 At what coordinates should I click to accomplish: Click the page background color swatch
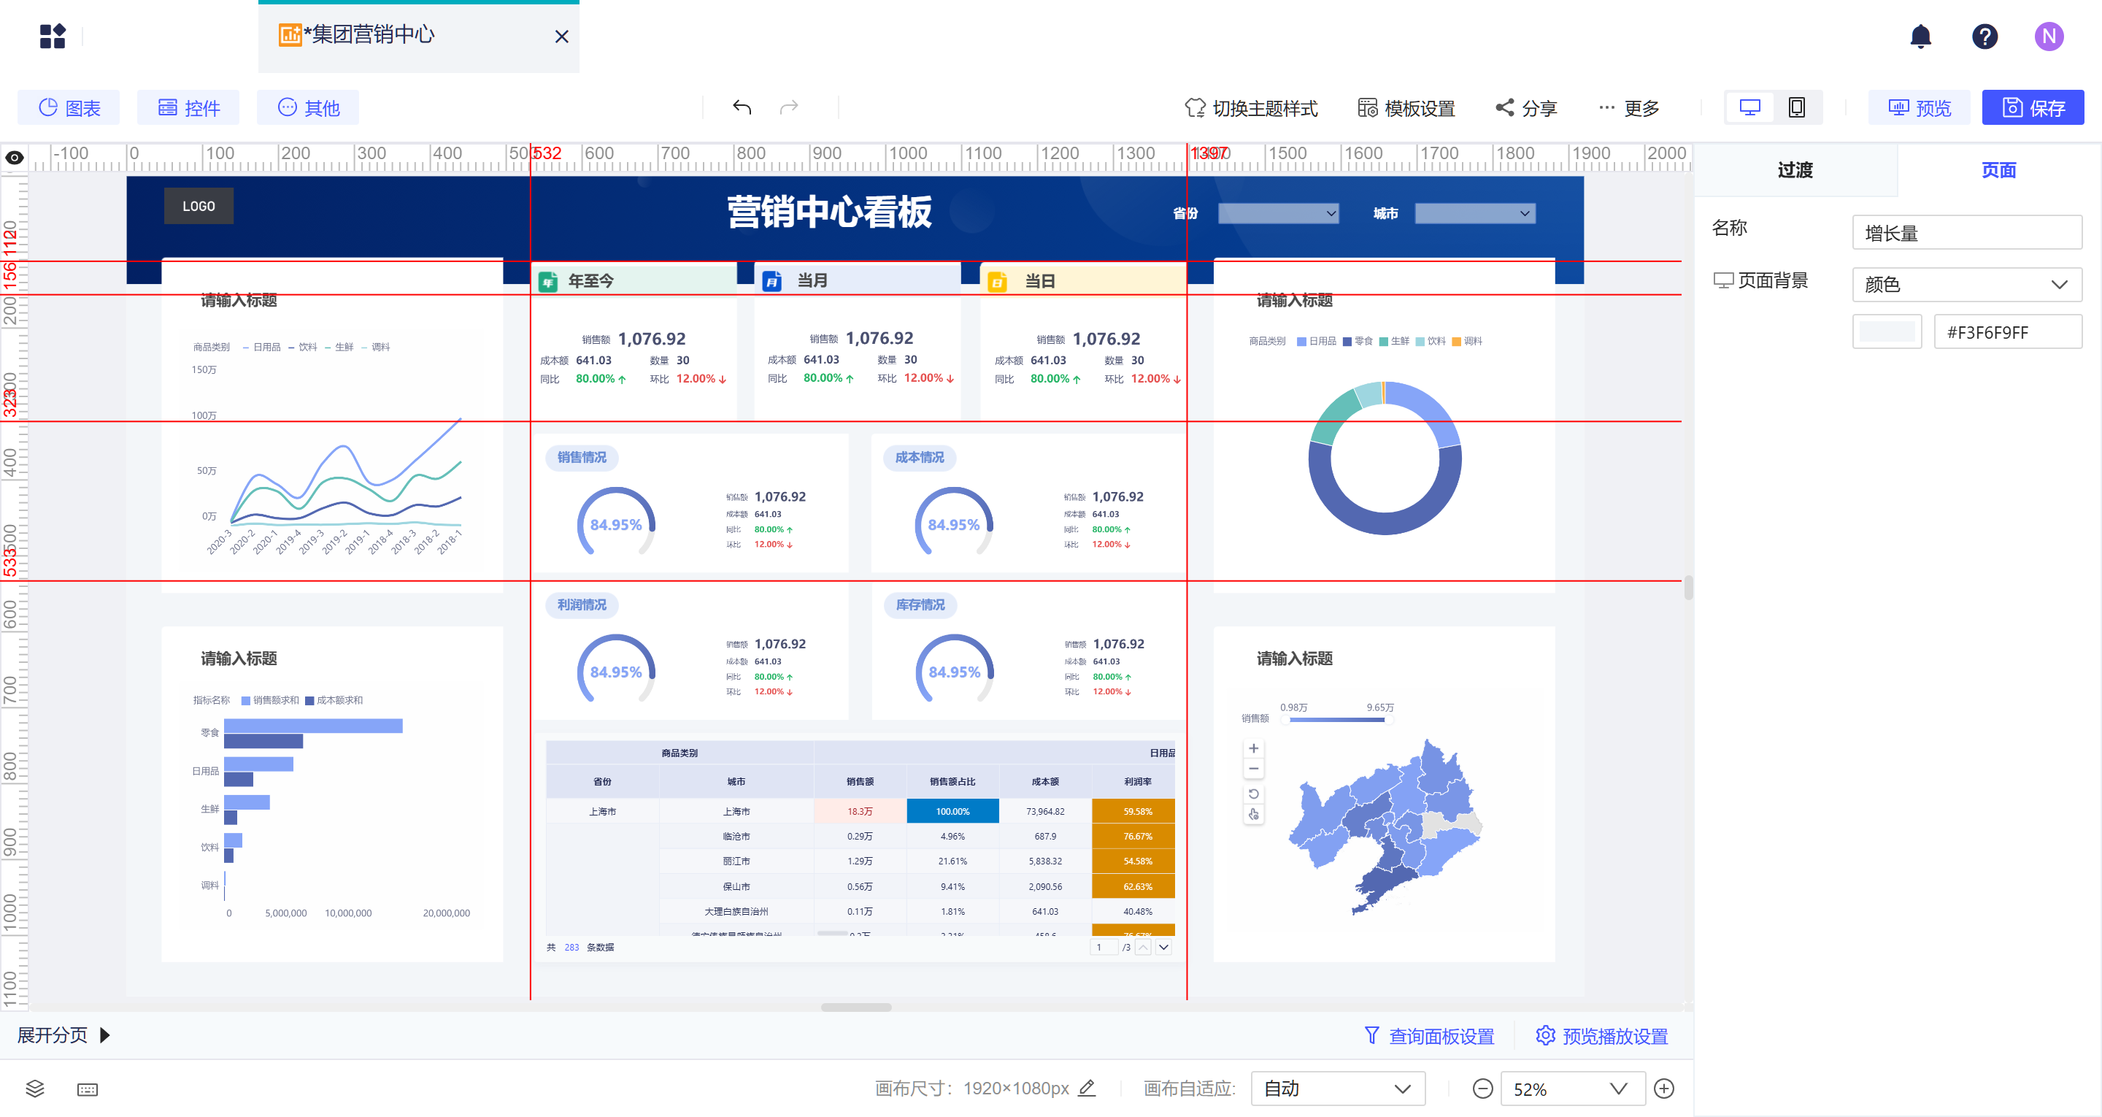click(1886, 331)
